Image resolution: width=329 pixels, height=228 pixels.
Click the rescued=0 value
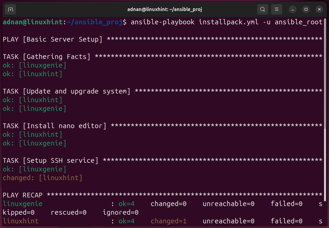pyautogui.click(x=69, y=212)
